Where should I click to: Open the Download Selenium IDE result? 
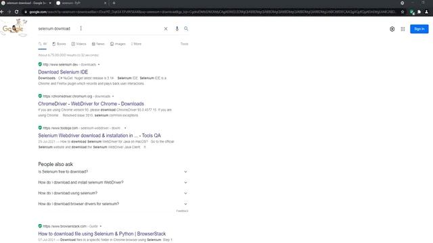pyautogui.click(x=63, y=72)
